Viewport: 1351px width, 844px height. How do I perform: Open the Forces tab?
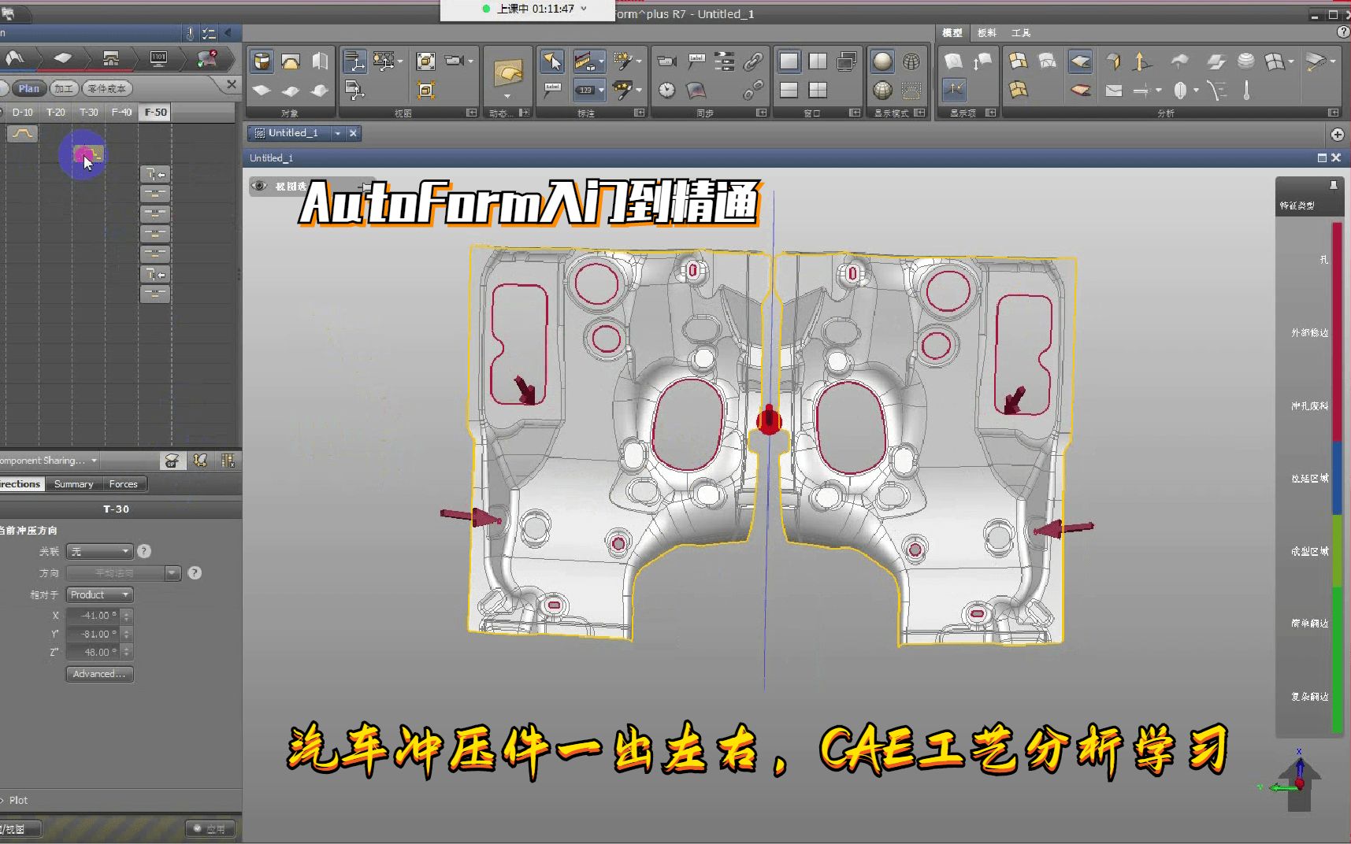(x=123, y=484)
